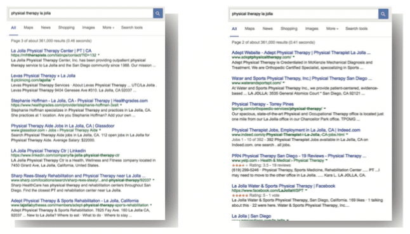Expand arrow beside mftherapists.com URL
This screenshot has width=410, height=234.
pos(98,55)
